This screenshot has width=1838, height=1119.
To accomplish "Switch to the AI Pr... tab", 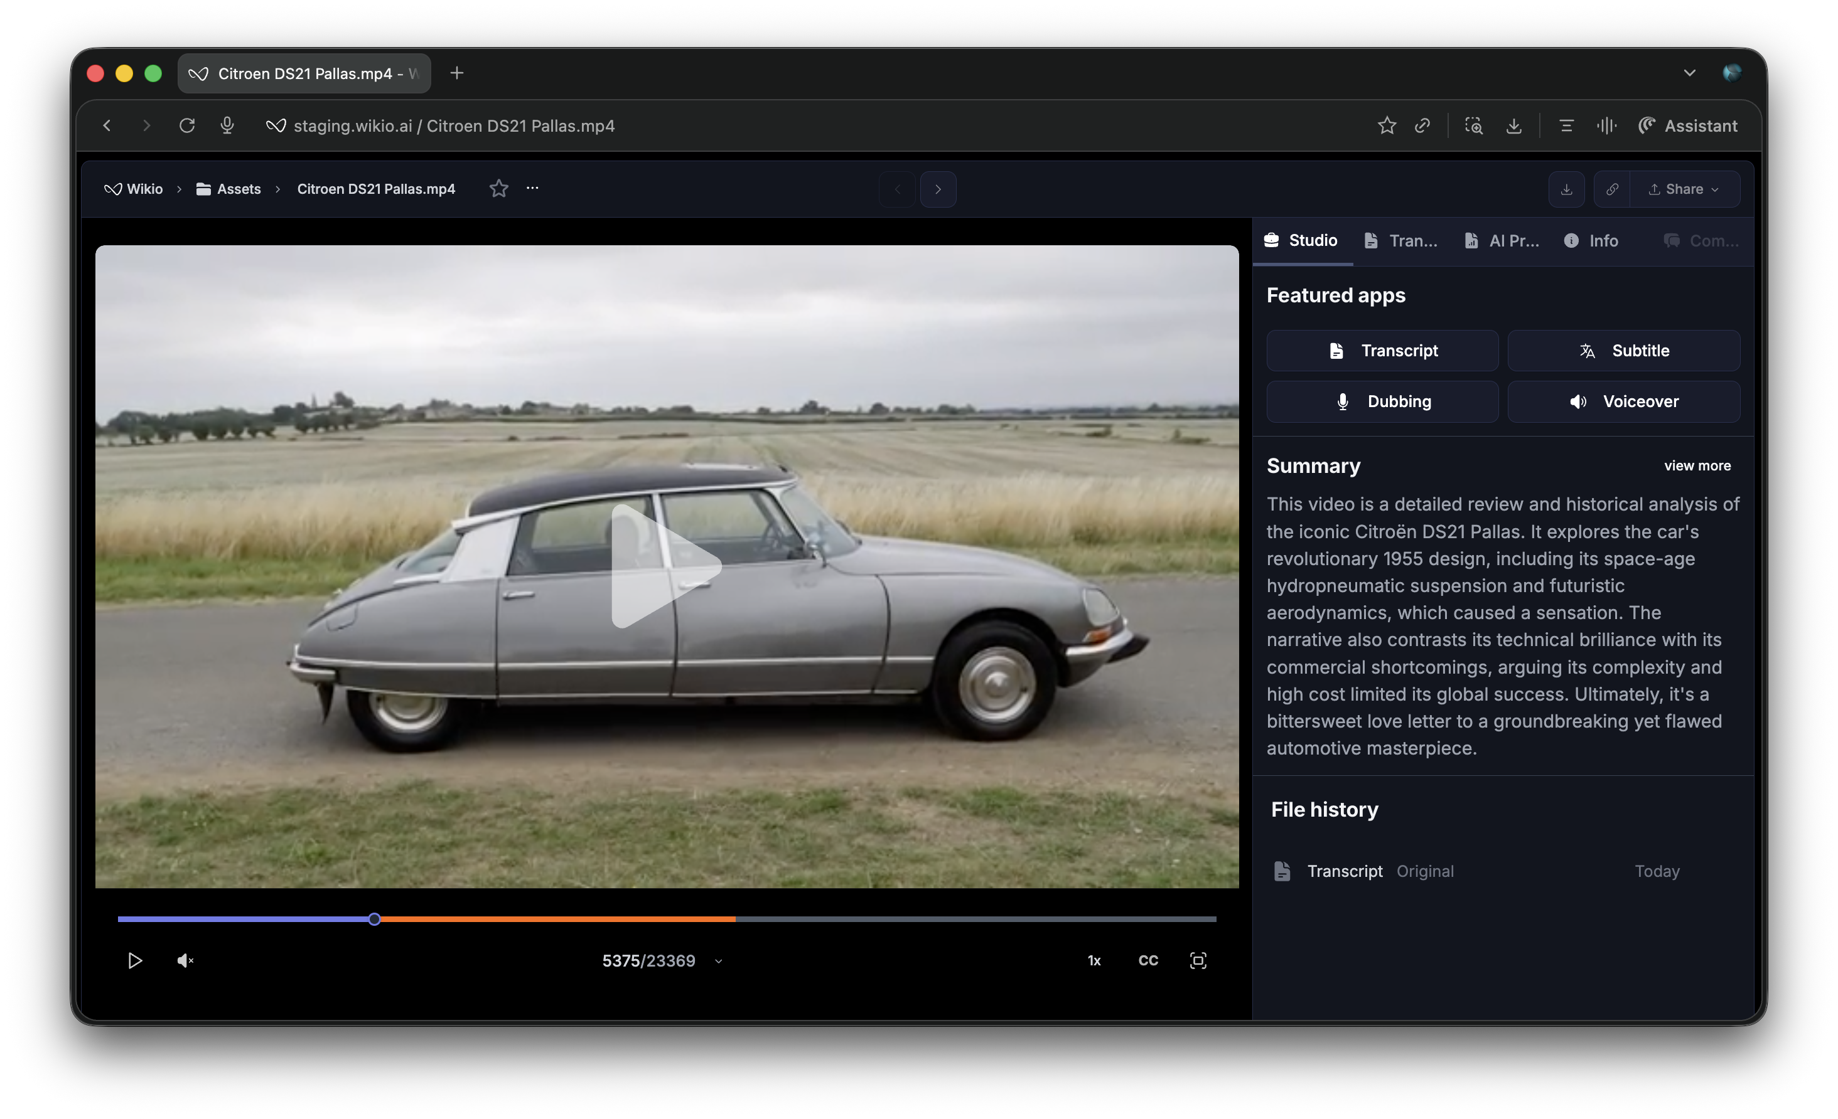I will tap(1501, 241).
